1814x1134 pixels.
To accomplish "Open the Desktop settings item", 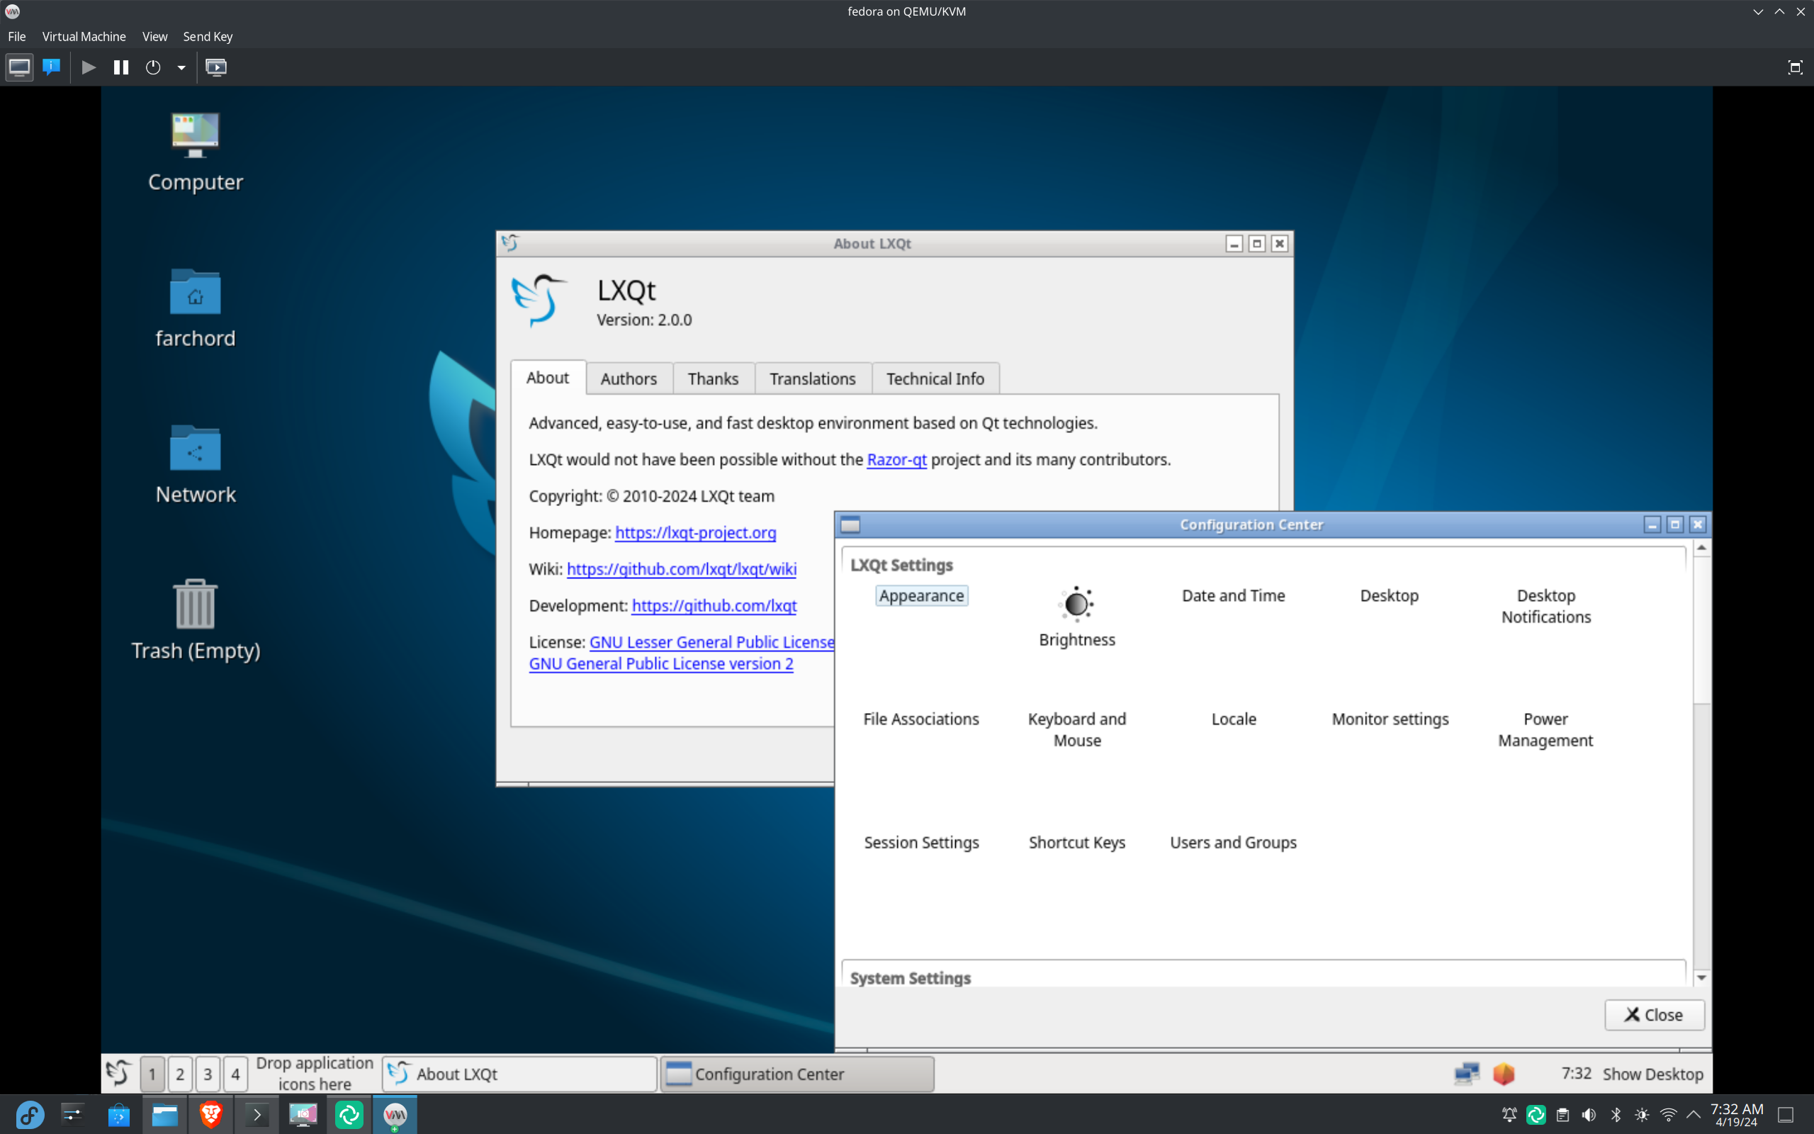I will pos(1389,595).
